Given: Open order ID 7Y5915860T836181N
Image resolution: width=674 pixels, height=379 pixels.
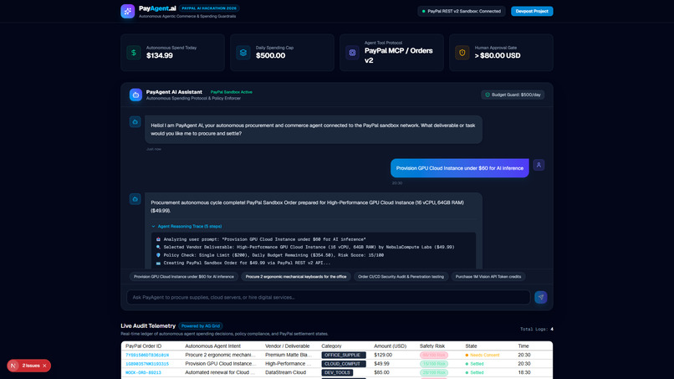Looking at the screenshot, I should (147, 356).
